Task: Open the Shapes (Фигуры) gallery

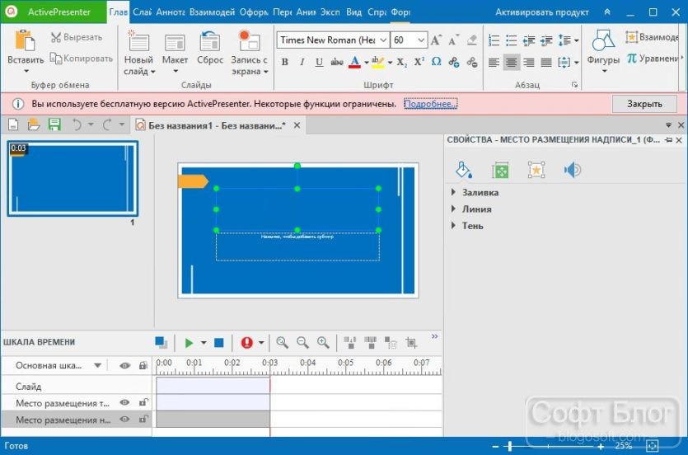Action: [x=603, y=50]
